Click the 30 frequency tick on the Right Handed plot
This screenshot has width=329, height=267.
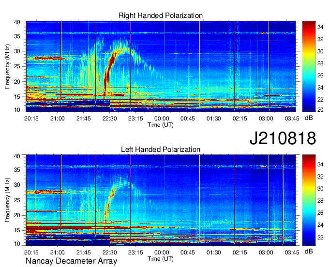click(17, 51)
